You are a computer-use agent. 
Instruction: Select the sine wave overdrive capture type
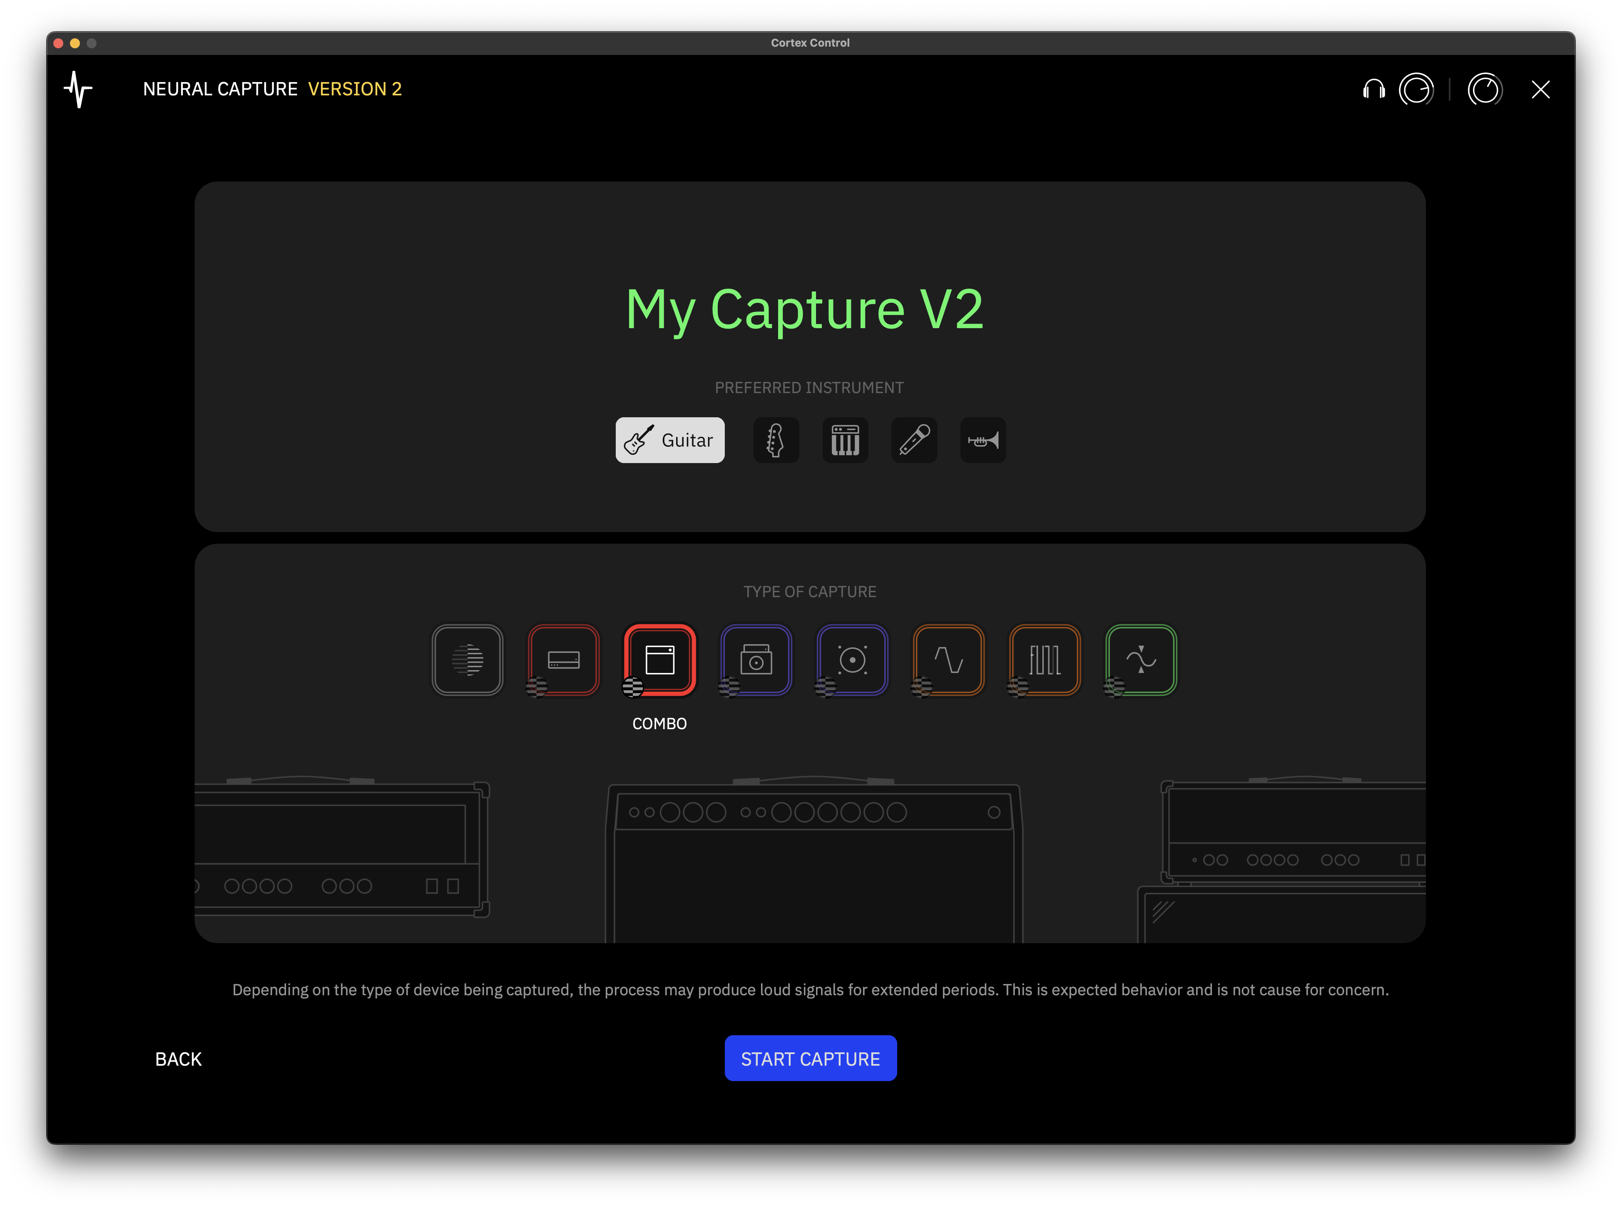(948, 660)
